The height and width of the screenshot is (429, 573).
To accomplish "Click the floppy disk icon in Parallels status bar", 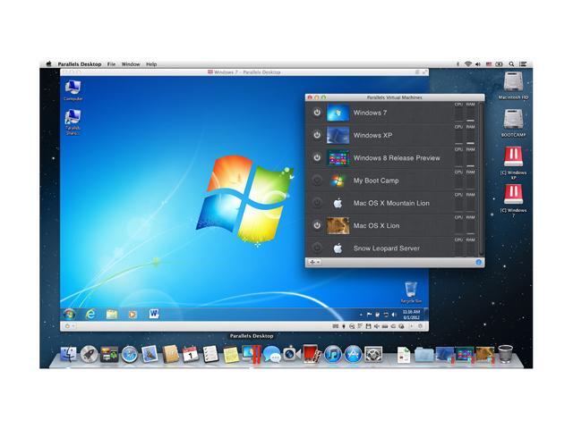I will [368, 326].
